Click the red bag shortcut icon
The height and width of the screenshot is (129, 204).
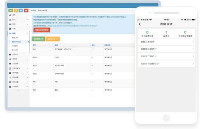click(26, 10)
